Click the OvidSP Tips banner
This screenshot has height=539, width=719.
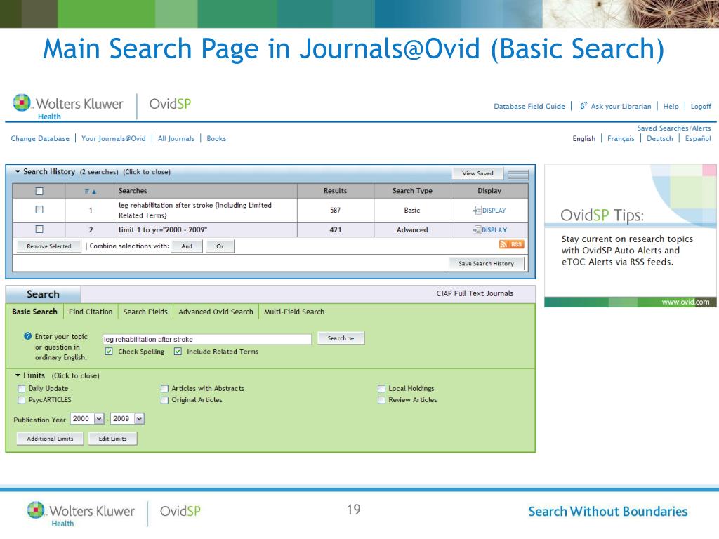[x=630, y=236]
